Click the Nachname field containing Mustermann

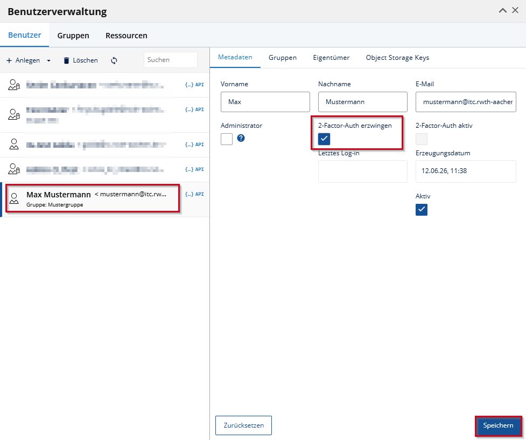click(363, 102)
